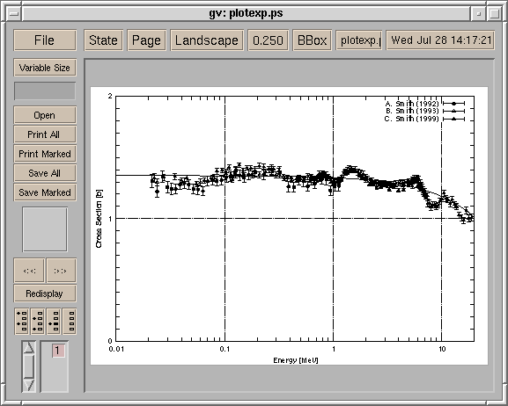Click the first page-marking icon (mark all)
508x406 pixels.
coord(22,322)
